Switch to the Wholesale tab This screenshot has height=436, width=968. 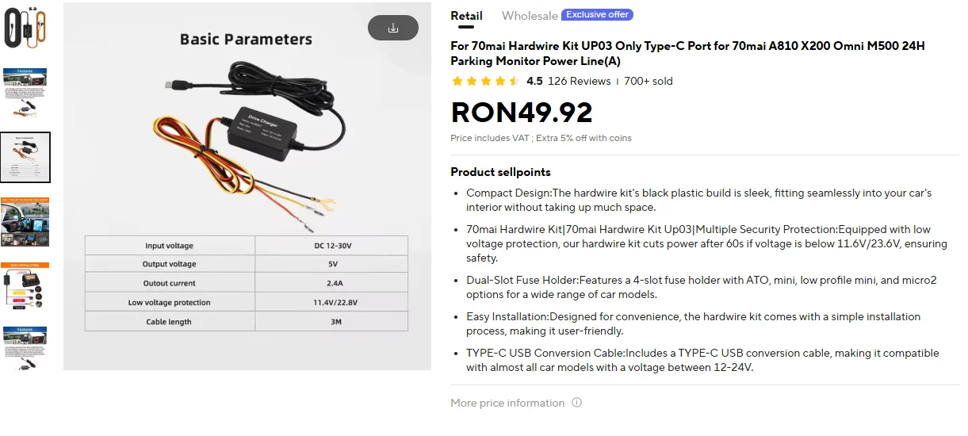coord(530,16)
